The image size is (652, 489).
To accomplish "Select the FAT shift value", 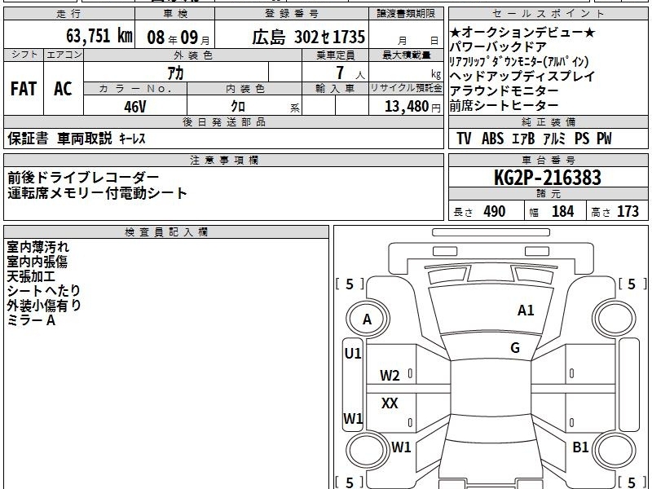I will (x=24, y=88).
